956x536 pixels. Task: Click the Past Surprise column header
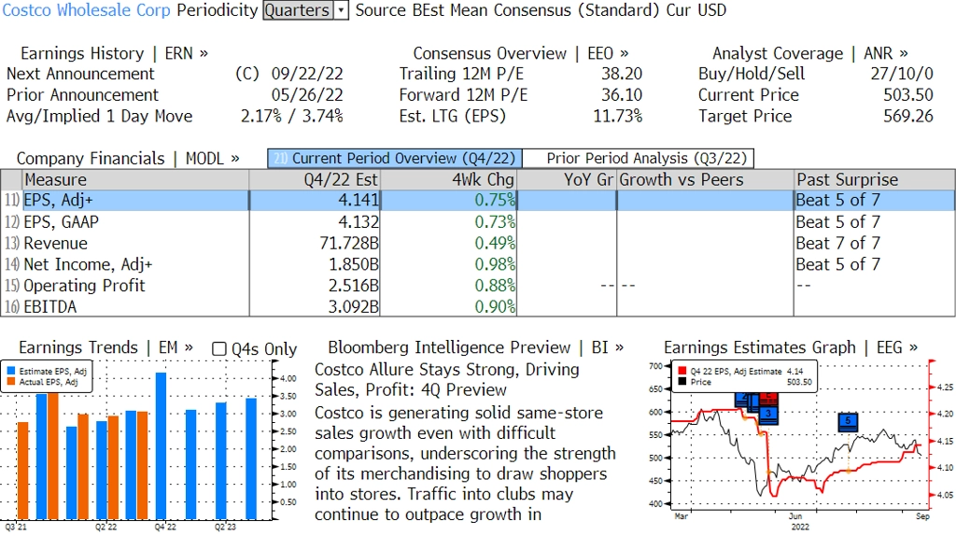[x=874, y=180]
